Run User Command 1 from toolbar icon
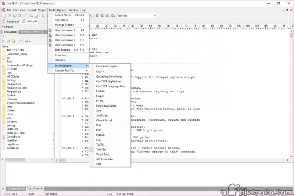Image resolution: width=294 pixels, height=196 pixels. [97, 16]
